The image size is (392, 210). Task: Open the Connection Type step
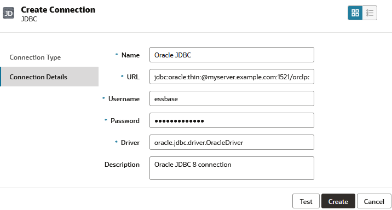click(x=35, y=57)
